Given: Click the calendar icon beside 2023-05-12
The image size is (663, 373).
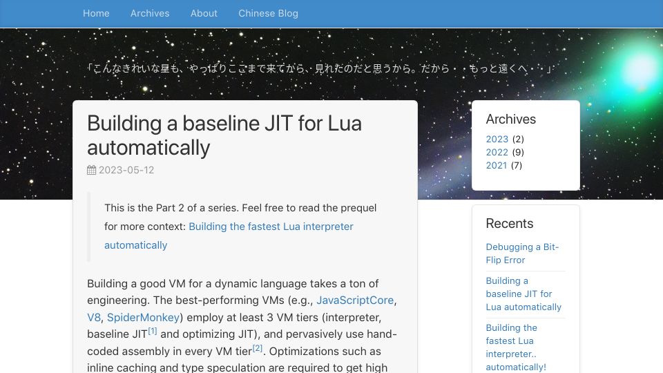Looking at the screenshot, I should click(x=91, y=170).
